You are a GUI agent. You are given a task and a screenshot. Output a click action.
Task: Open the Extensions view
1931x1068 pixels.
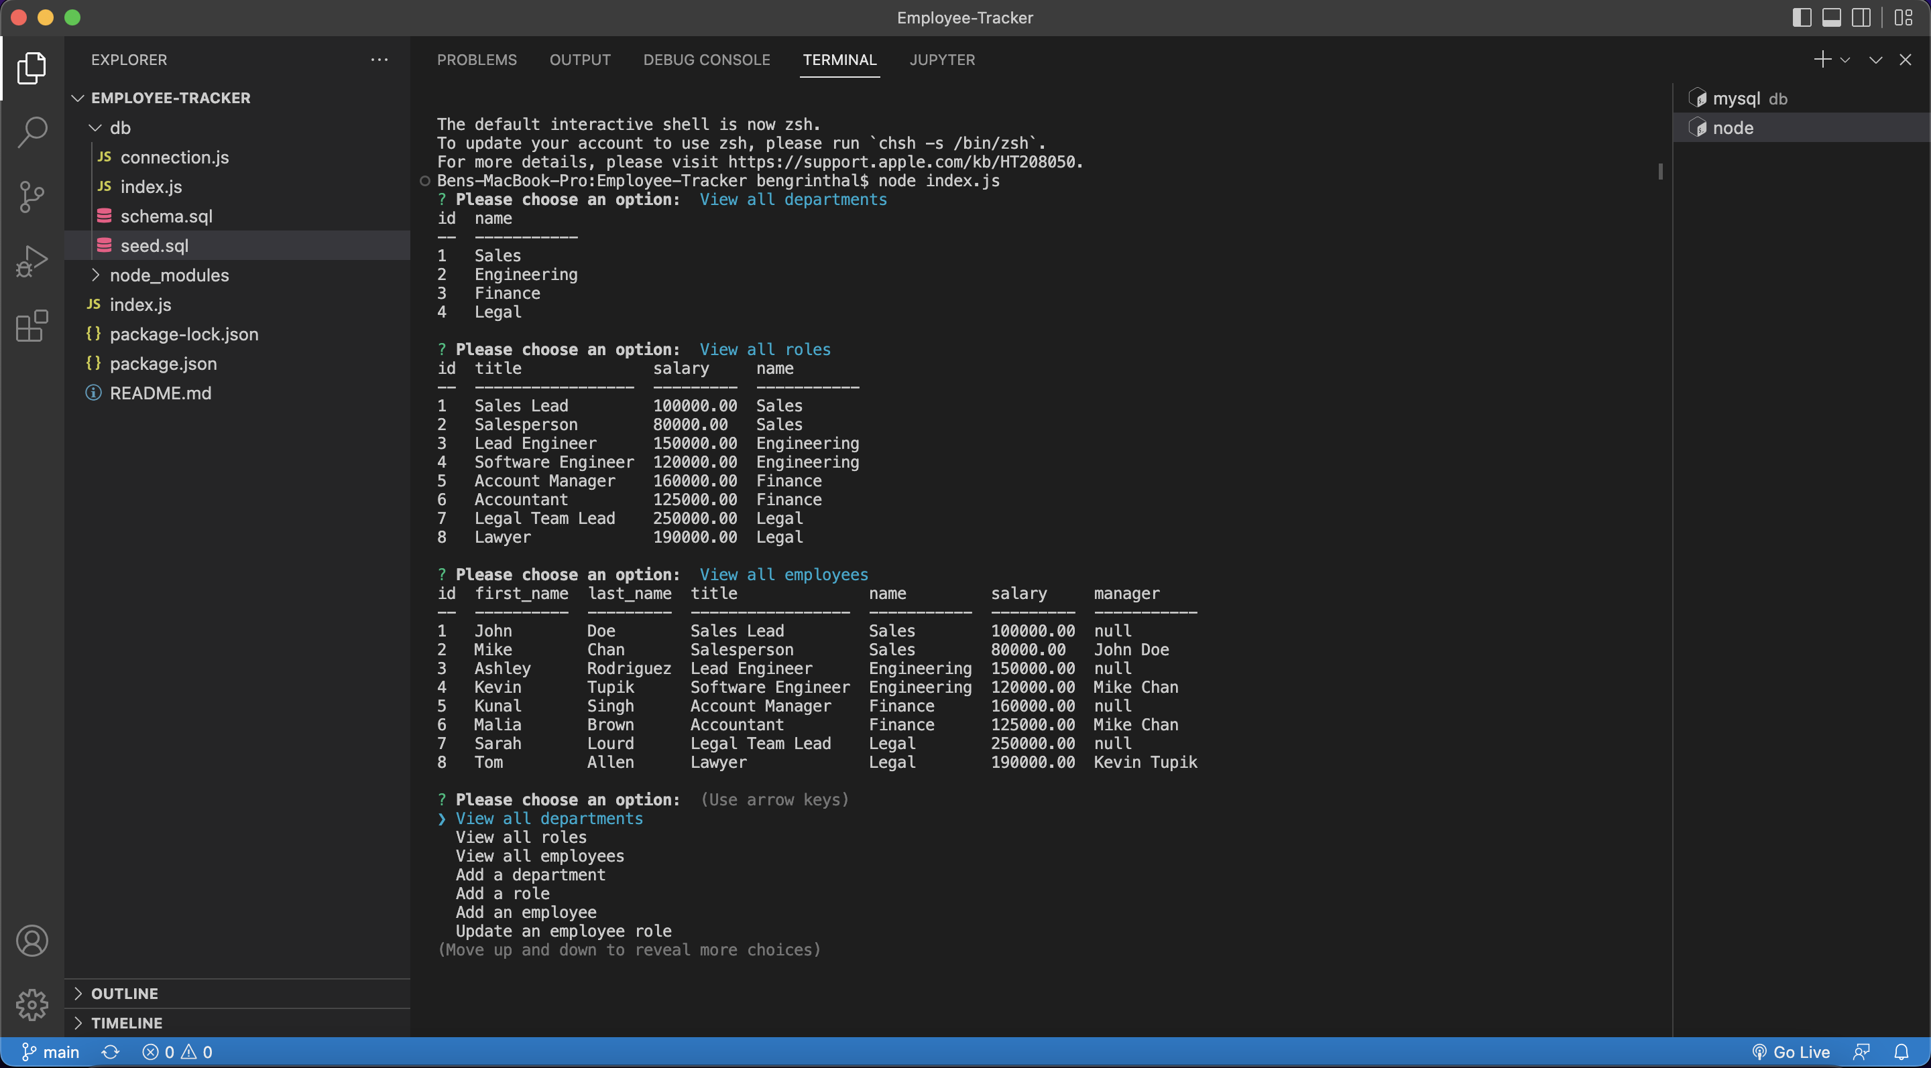32,326
